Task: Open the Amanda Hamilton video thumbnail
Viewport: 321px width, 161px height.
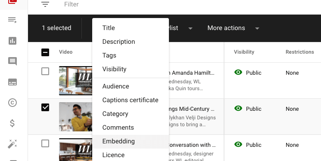Action: [x=75, y=81]
